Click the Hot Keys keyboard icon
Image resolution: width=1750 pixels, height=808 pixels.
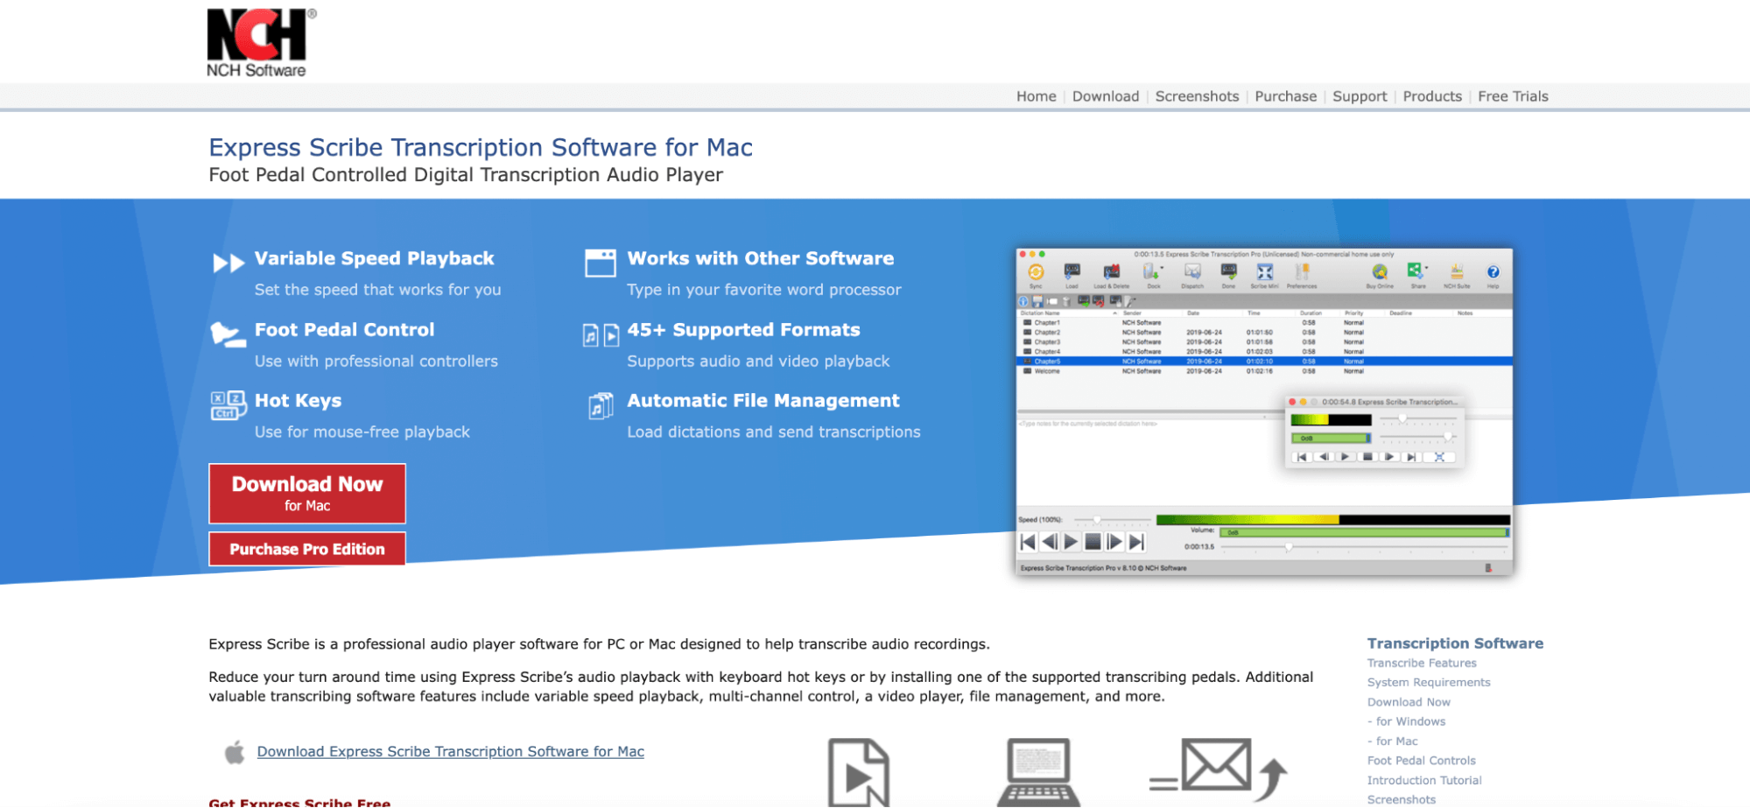(228, 405)
